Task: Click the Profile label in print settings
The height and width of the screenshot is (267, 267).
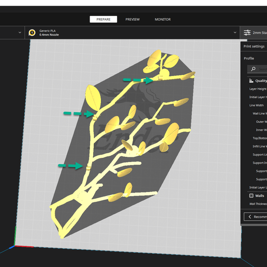Action: click(249, 58)
